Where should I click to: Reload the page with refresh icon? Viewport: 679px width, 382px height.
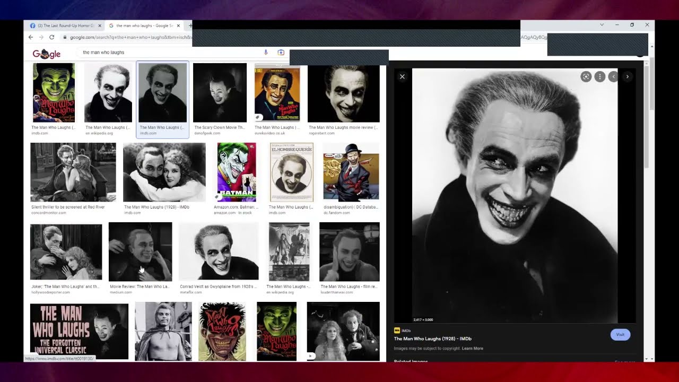pos(51,37)
